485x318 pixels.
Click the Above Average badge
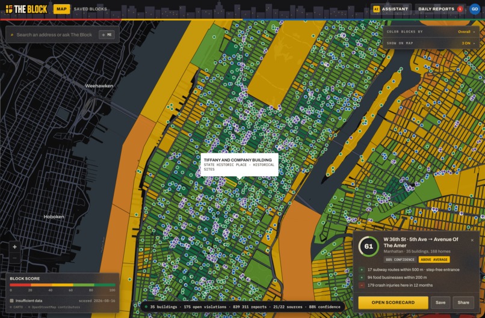434,260
